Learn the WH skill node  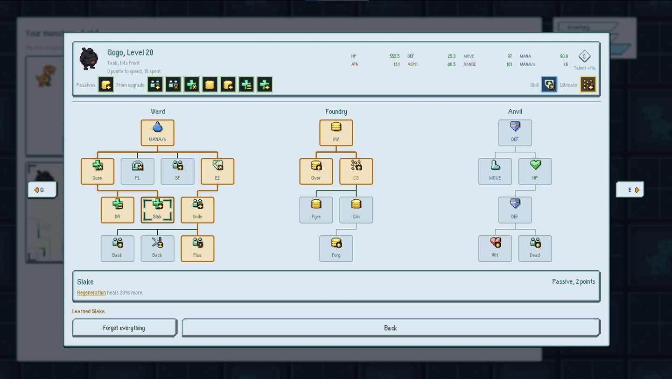495,248
